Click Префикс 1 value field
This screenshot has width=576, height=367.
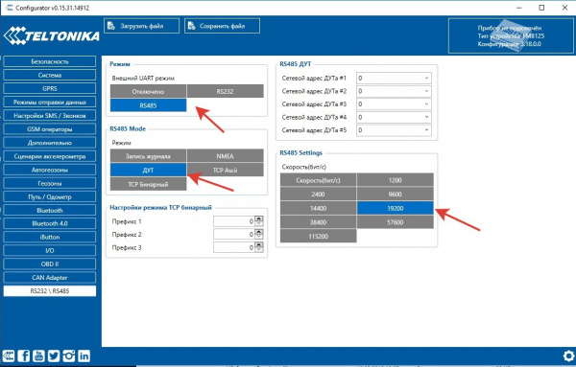234,221
